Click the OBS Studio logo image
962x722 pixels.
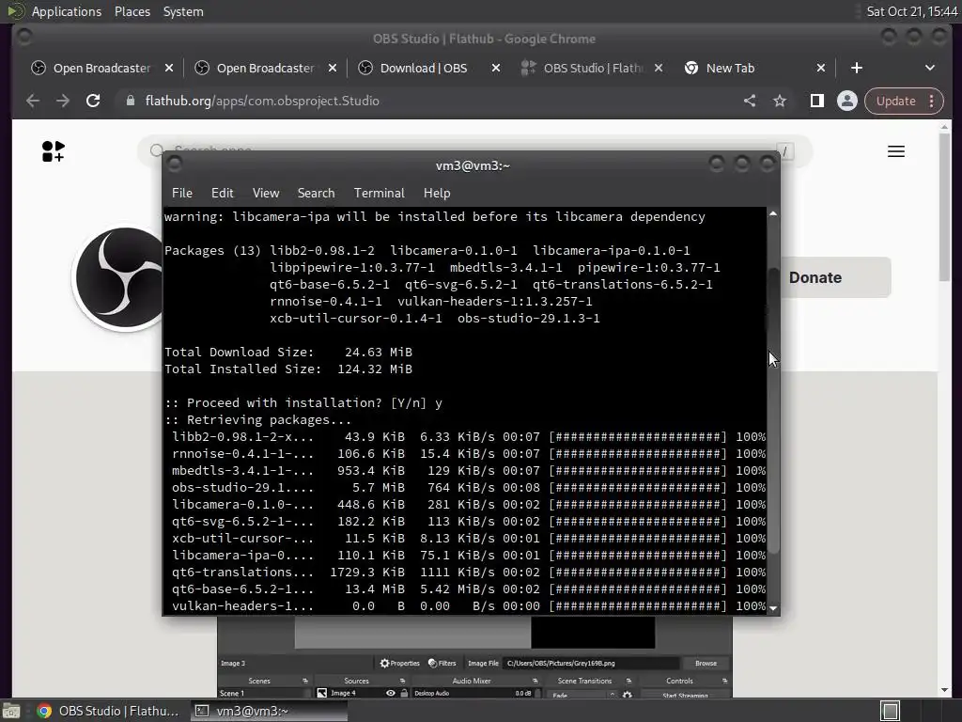[119, 278]
